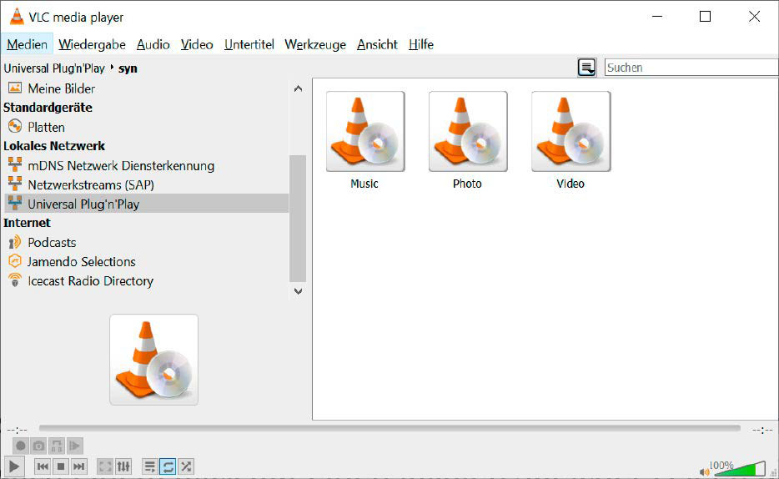Skip to previous track button
Screen dimensions: 779x479
point(43,466)
